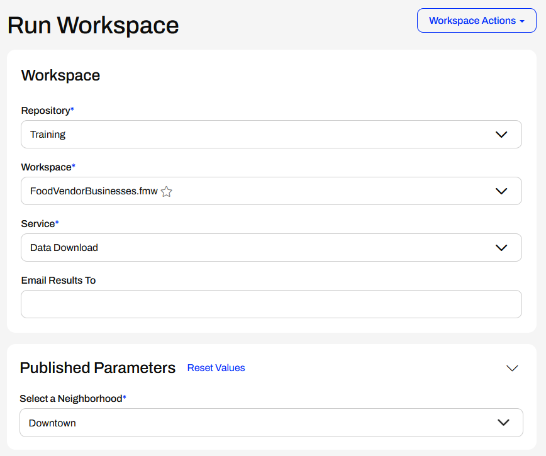
Task: Click the Service field label
Action: tap(38, 224)
